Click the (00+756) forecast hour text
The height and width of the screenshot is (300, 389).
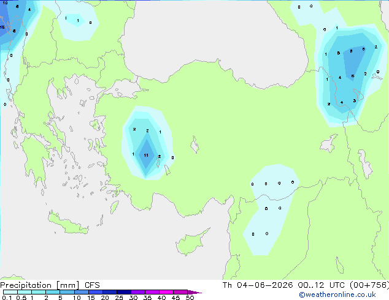pyautogui.click(x=369, y=285)
